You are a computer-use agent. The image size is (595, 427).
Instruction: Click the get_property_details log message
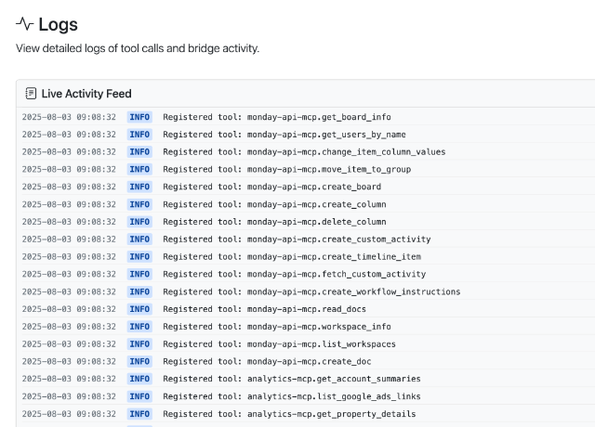pos(289,414)
